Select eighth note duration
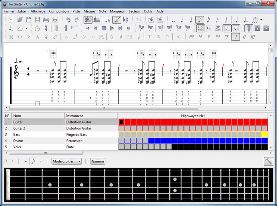 (200, 20)
